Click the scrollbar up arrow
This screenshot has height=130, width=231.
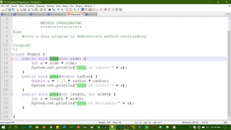[x=229, y=18]
